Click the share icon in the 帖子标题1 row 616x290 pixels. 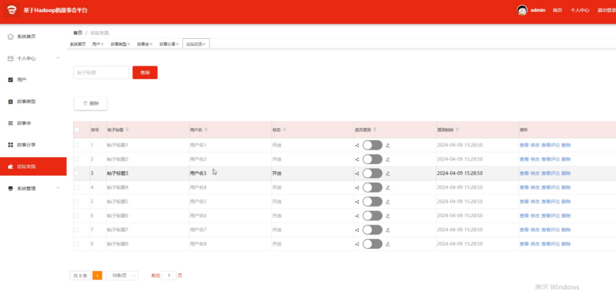coord(357,145)
